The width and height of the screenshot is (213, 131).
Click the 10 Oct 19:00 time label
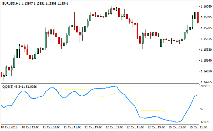click(30, 127)
